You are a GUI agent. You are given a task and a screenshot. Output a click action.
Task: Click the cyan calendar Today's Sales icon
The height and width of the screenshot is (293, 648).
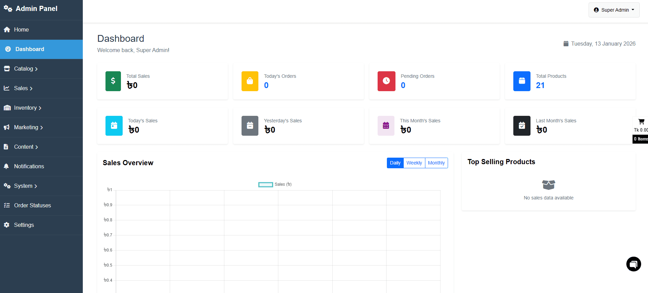tap(114, 126)
